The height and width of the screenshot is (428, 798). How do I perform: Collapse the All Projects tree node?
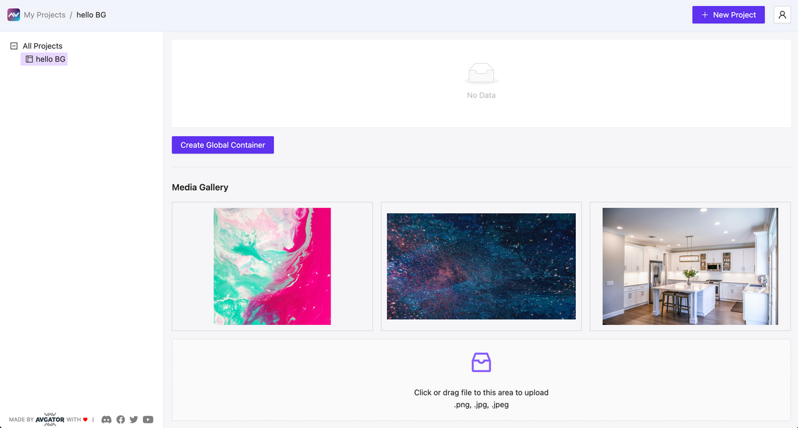pyautogui.click(x=15, y=45)
